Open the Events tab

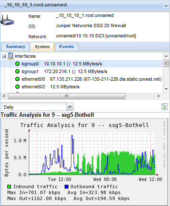(x=66, y=47)
